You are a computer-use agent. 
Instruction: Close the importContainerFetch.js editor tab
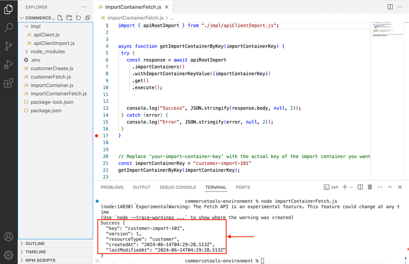[167, 7]
